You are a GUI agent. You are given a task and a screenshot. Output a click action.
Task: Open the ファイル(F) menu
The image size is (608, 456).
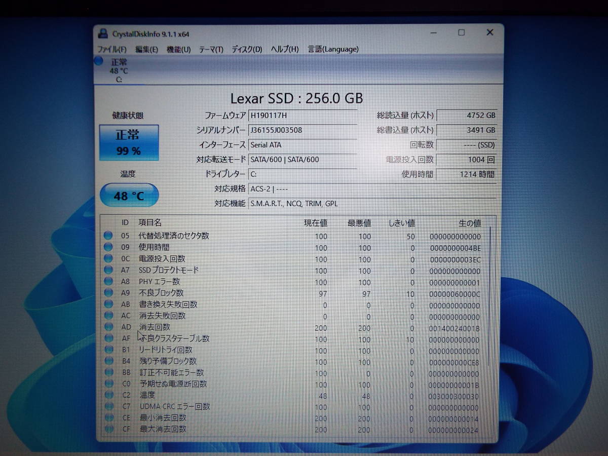pyautogui.click(x=111, y=49)
